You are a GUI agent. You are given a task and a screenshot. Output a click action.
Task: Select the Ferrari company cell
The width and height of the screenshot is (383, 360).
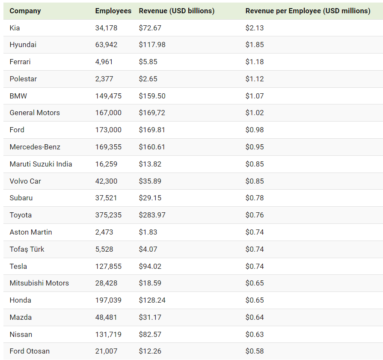click(x=20, y=62)
